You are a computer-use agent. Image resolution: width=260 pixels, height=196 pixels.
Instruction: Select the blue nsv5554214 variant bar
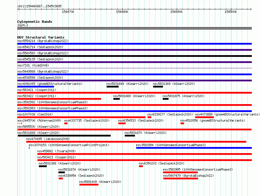[134, 44]
